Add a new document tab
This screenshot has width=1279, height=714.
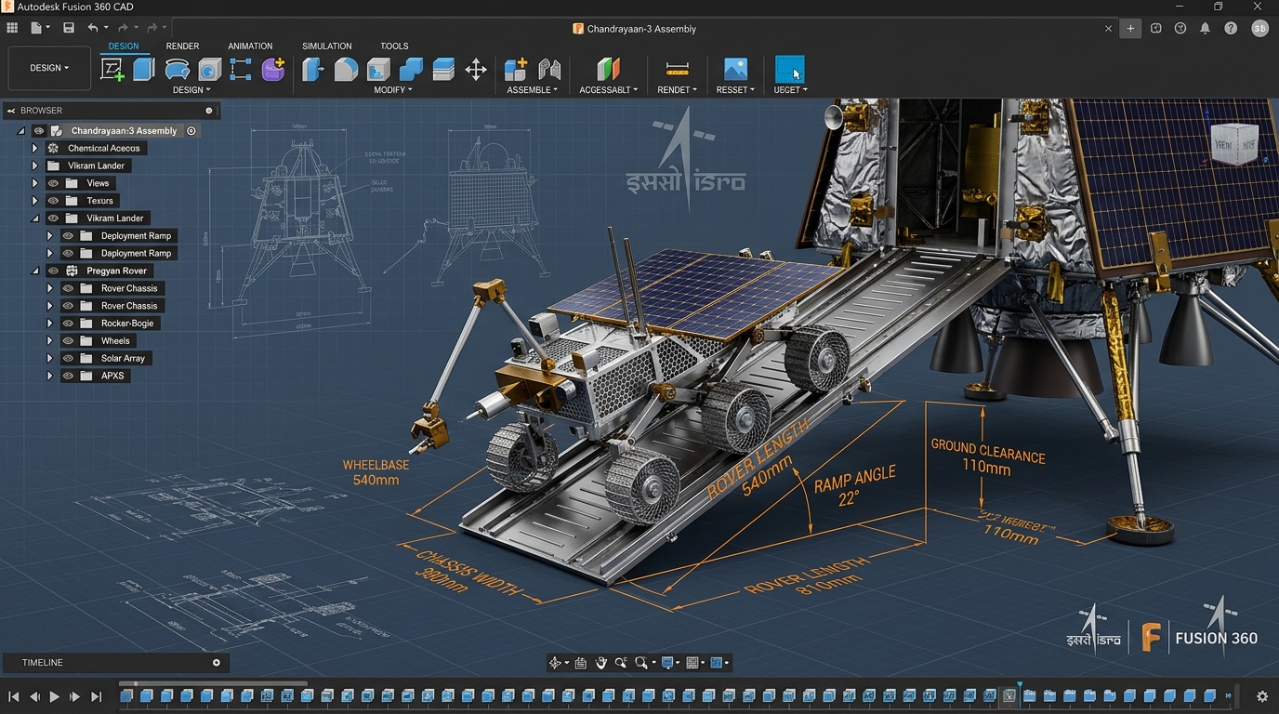1130,29
